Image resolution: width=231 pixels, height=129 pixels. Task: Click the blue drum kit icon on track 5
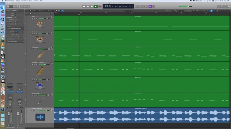pyautogui.click(x=40, y=86)
